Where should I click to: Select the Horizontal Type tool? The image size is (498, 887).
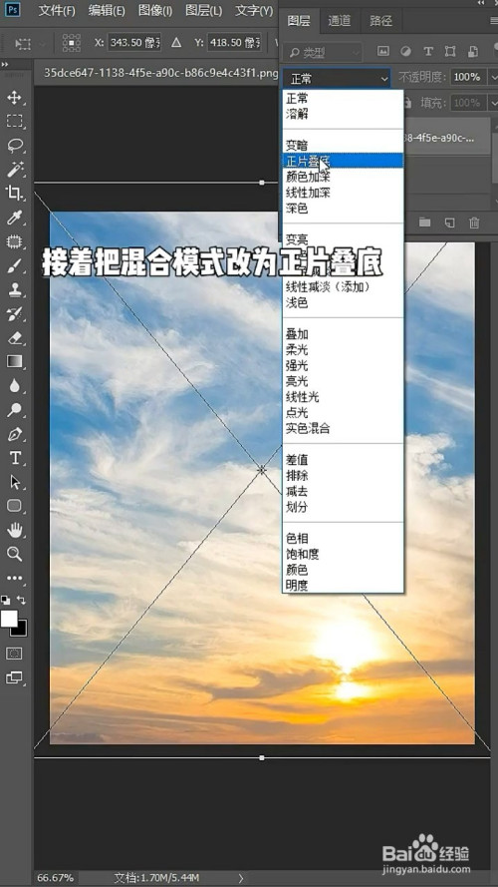(x=14, y=458)
